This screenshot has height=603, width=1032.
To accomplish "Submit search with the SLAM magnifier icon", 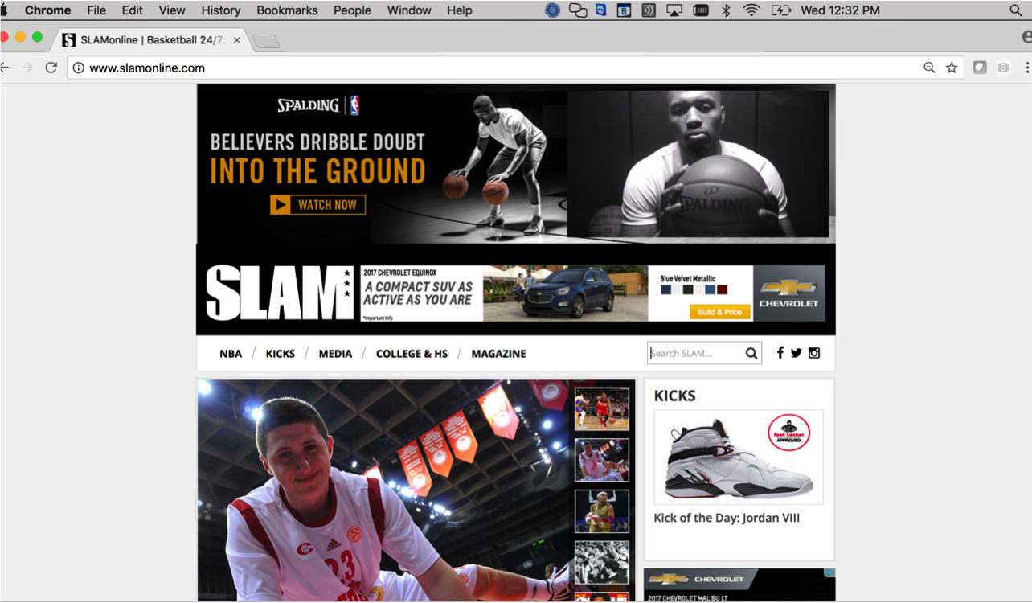I will click(x=751, y=353).
